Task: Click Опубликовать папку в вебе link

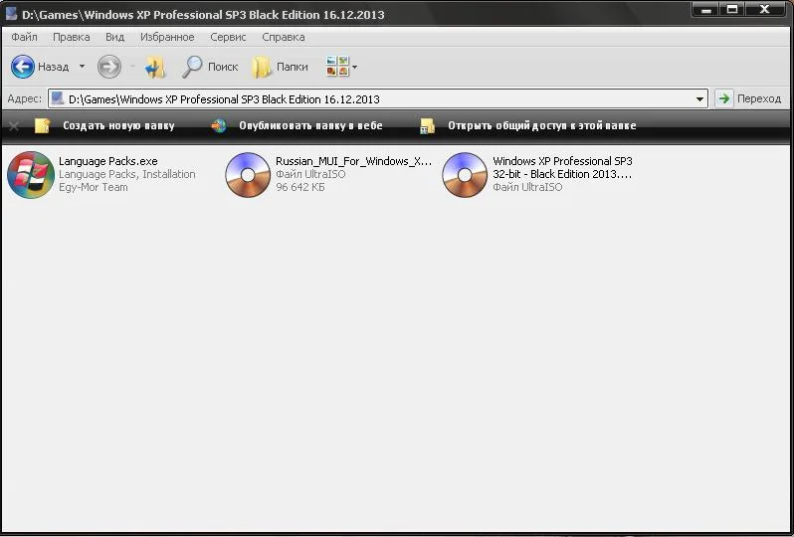Action: [x=310, y=125]
